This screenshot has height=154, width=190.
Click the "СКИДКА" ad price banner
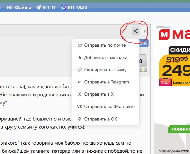[179, 50]
